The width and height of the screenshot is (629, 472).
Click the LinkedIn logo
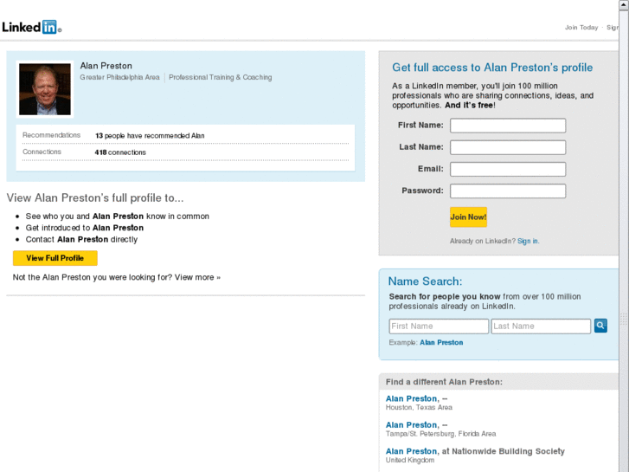pos(31,27)
